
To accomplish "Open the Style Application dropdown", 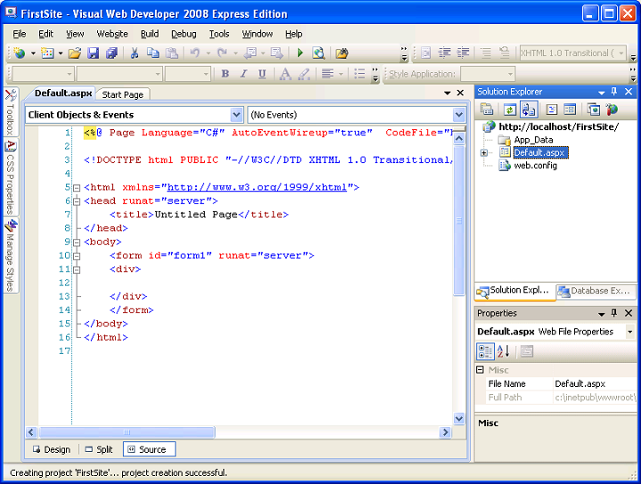I will pyautogui.click(x=510, y=74).
